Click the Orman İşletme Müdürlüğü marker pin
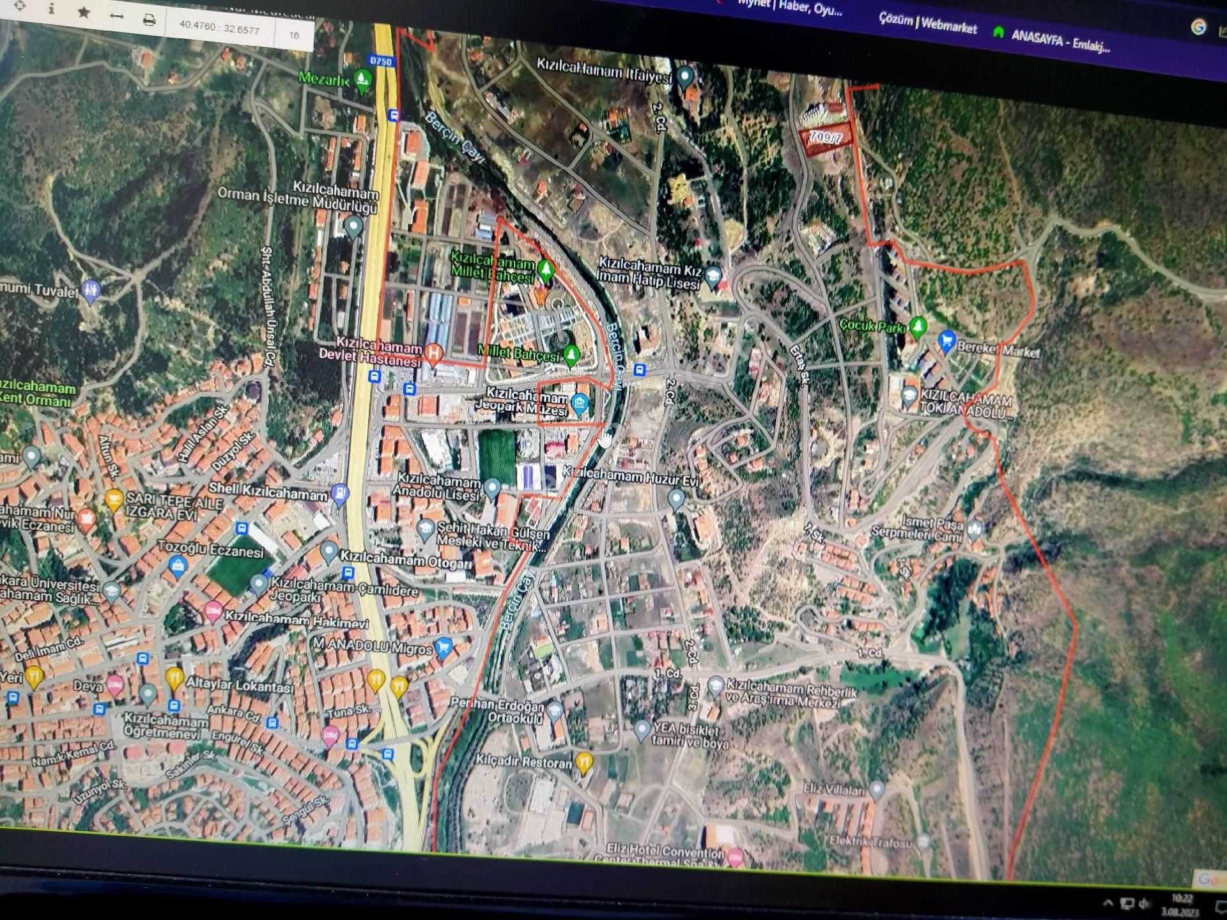Viewport: 1227px width, 920px height. pyautogui.click(x=353, y=225)
